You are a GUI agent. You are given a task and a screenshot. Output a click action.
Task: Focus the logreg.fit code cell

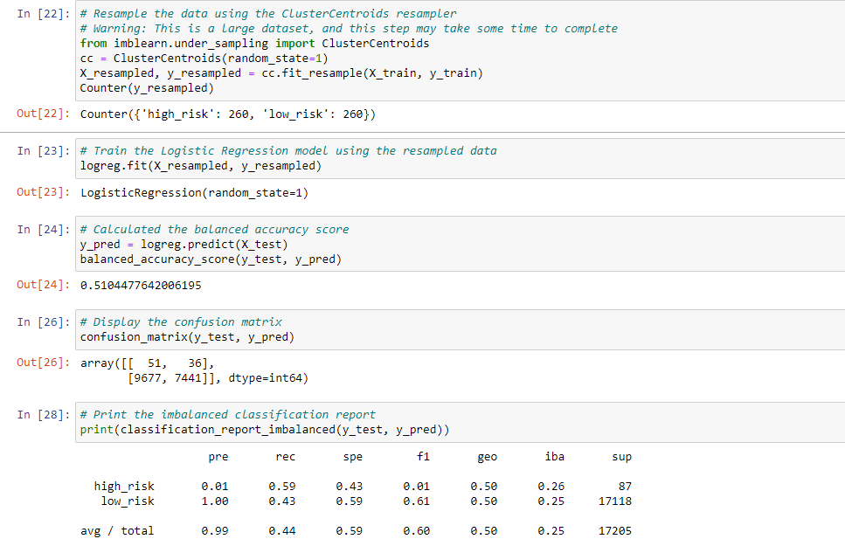coord(461,158)
